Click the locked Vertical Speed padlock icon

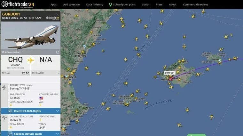point(40,120)
